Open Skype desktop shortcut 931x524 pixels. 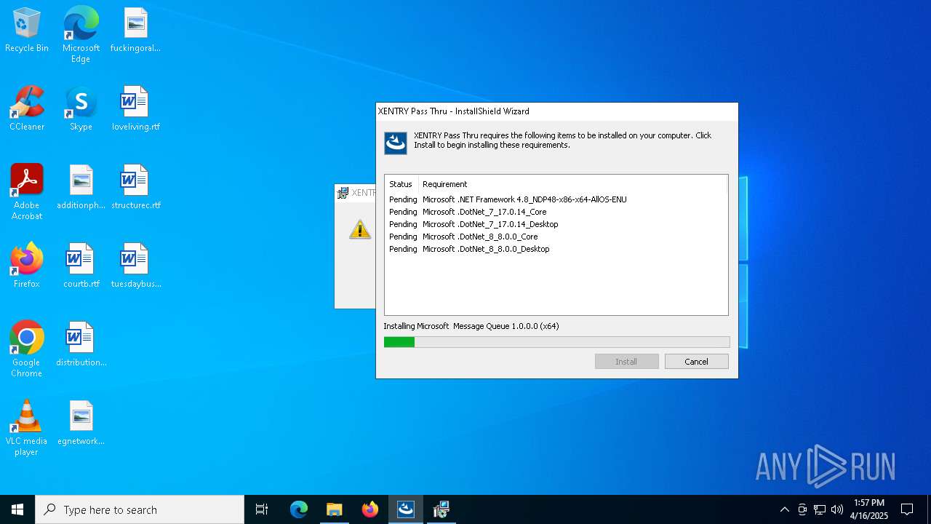tap(81, 108)
